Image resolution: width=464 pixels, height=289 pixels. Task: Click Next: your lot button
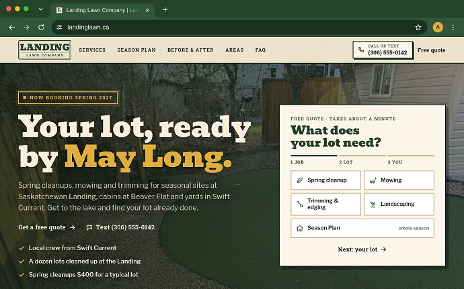coord(362,249)
